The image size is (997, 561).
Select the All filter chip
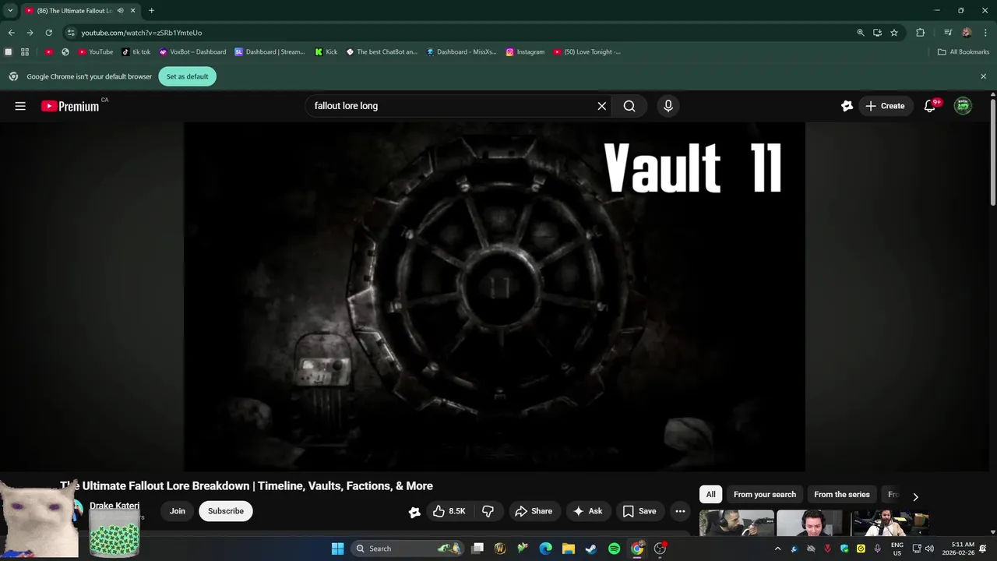(x=710, y=495)
